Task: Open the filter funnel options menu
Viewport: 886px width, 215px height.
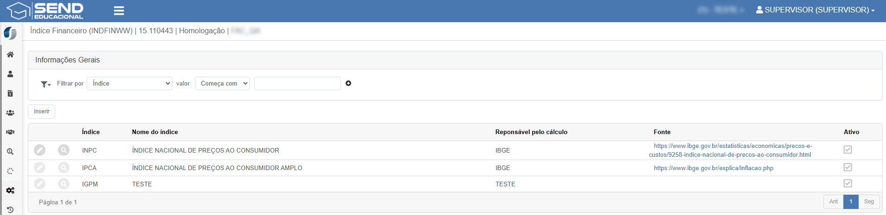Action: point(45,84)
